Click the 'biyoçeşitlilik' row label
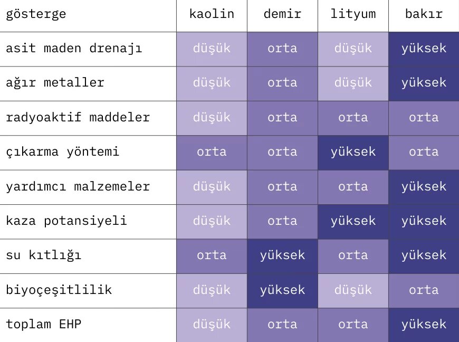459x342 pixels. (59, 290)
